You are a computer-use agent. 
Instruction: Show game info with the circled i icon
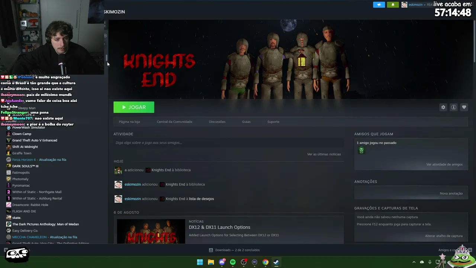[454, 107]
